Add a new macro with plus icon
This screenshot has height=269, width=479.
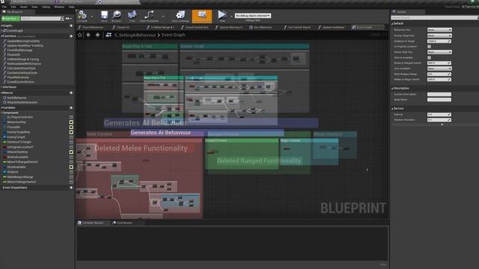tap(71, 93)
